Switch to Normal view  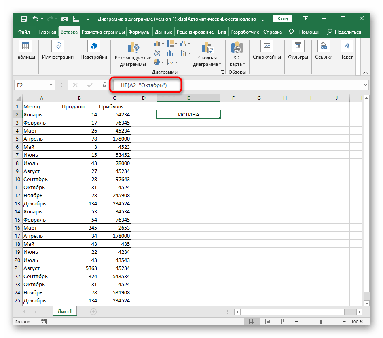click(x=252, y=322)
